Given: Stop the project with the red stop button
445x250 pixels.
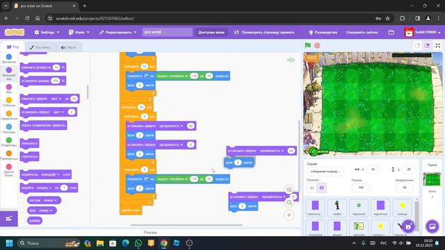Looking at the screenshot, I should [317, 45].
